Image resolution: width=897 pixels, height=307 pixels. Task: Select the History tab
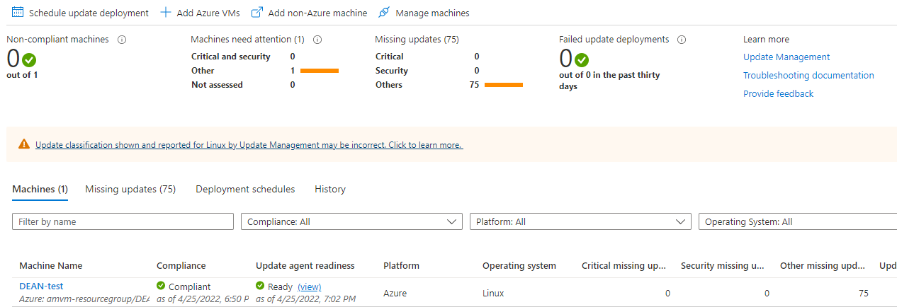tap(330, 189)
